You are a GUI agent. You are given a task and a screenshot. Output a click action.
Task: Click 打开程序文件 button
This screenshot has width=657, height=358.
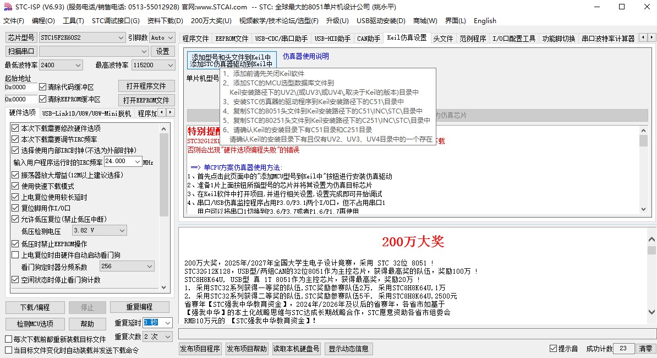[146, 86]
